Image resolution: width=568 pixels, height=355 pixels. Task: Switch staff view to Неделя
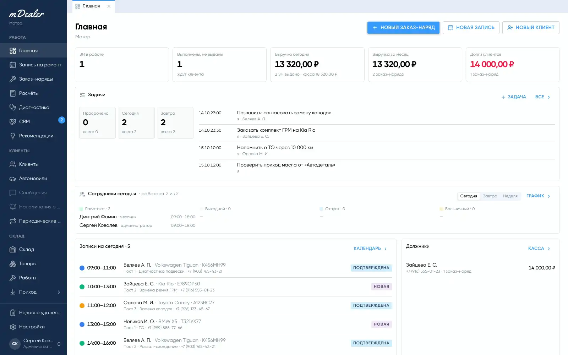coord(510,196)
